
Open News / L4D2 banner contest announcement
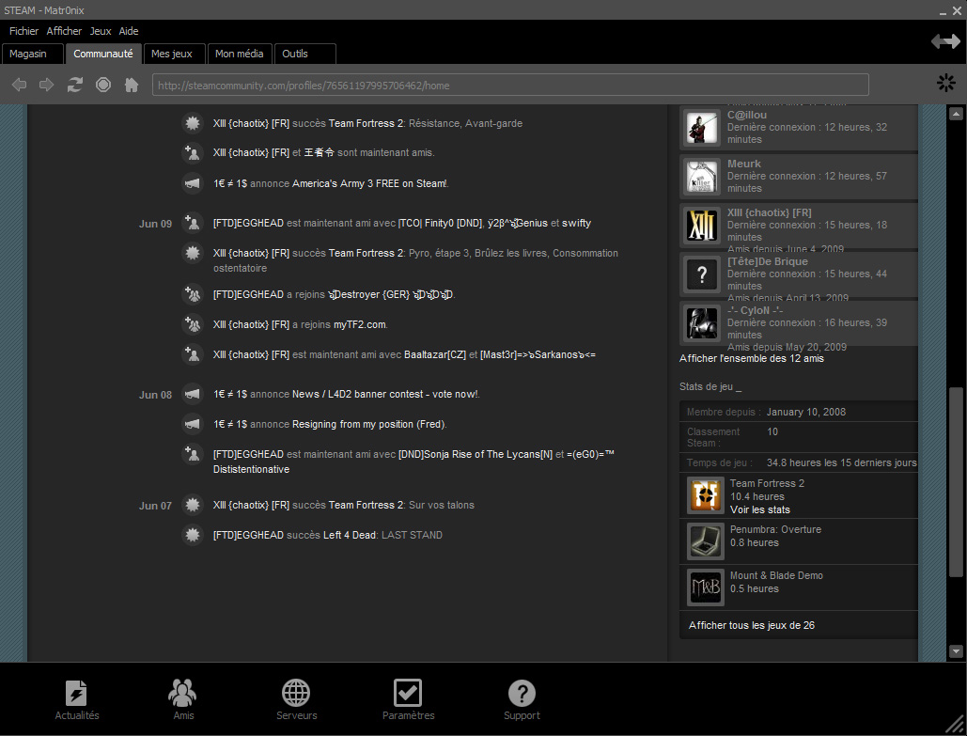(x=385, y=394)
